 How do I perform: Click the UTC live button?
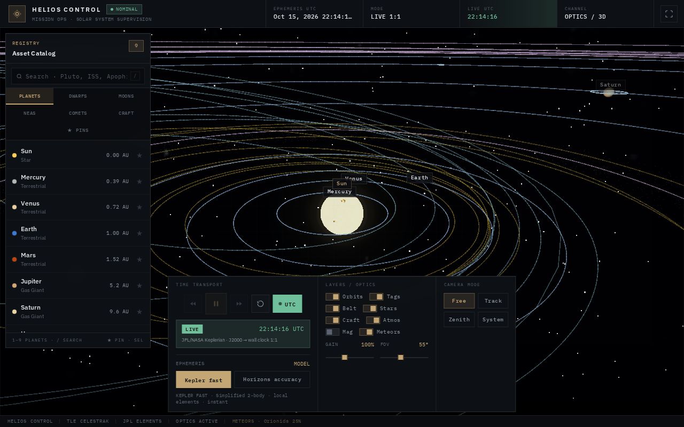coord(287,304)
